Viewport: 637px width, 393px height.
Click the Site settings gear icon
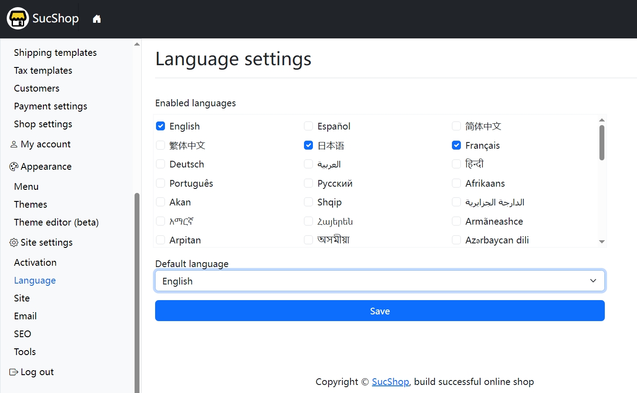pyautogui.click(x=14, y=242)
